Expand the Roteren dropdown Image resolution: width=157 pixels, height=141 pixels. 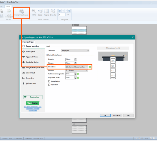tap(77, 70)
